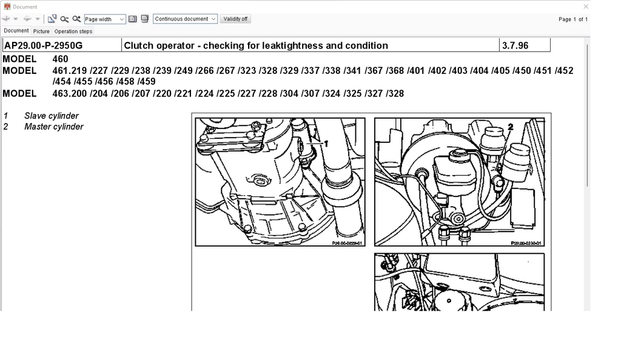Open the Continuous document dropdown
The height and width of the screenshot is (352, 621).
pyautogui.click(x=185, y=19)
